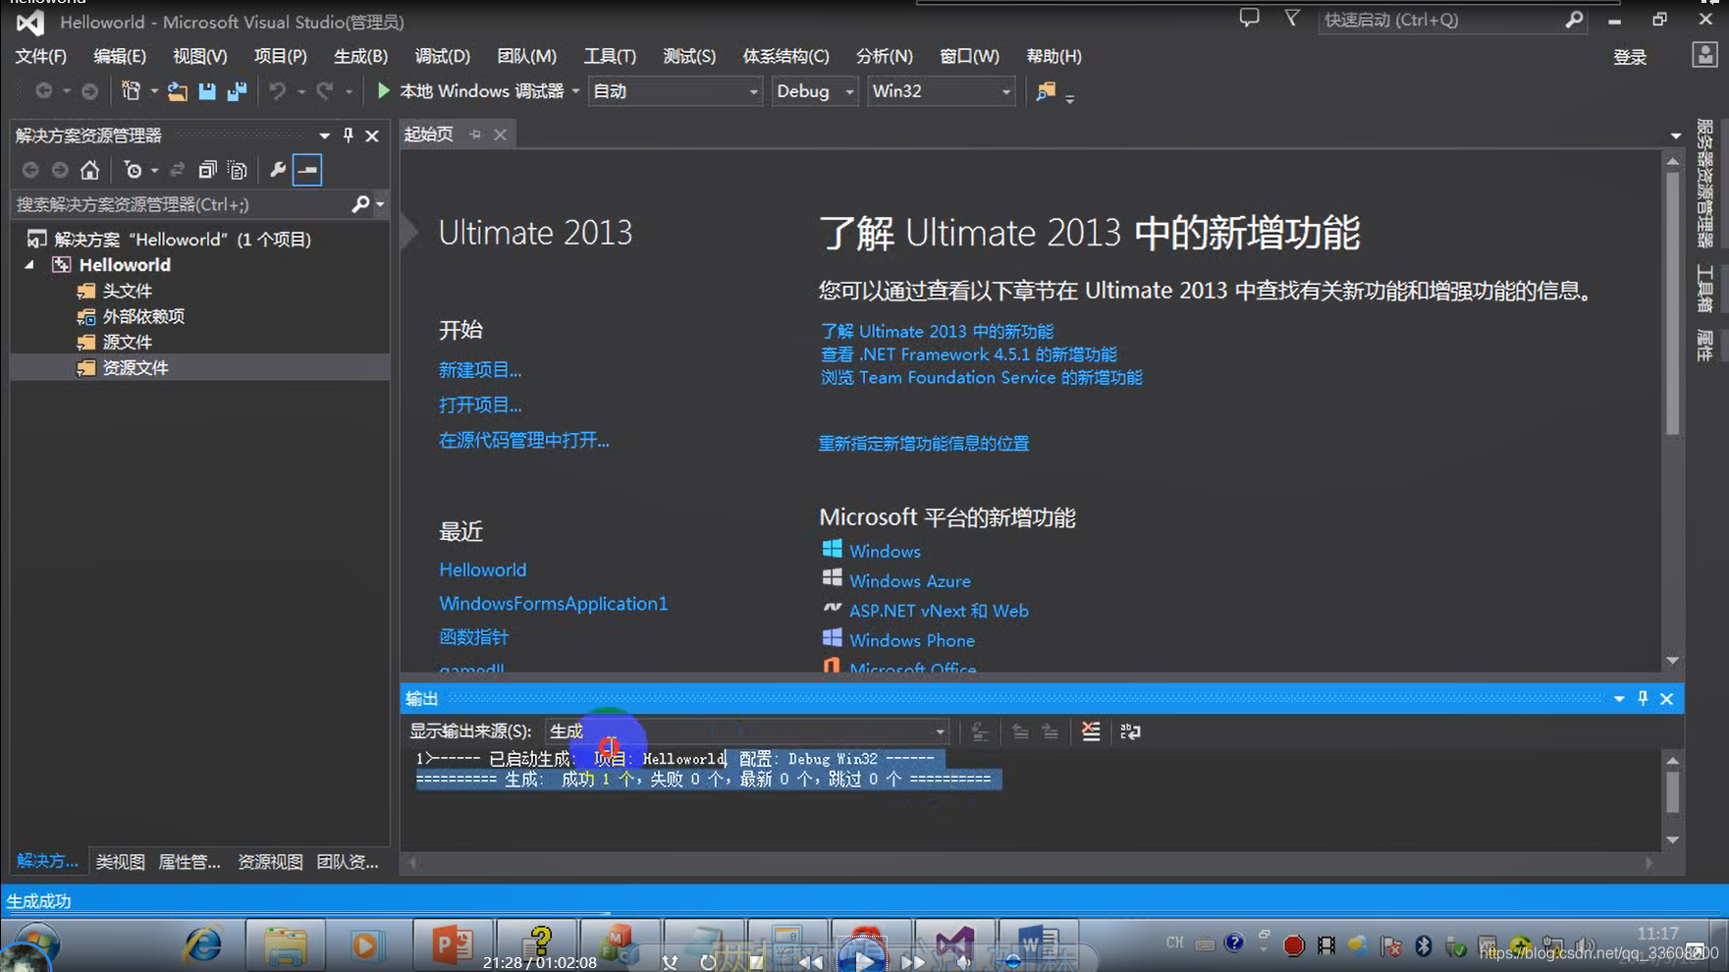Open the document tab list dropdown arrow
The height and width of the screenshot is (972, 1729).
tap(1675, 135)
